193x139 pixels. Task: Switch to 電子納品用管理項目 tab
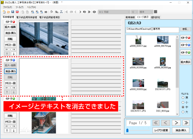click(x=49, y=17)
